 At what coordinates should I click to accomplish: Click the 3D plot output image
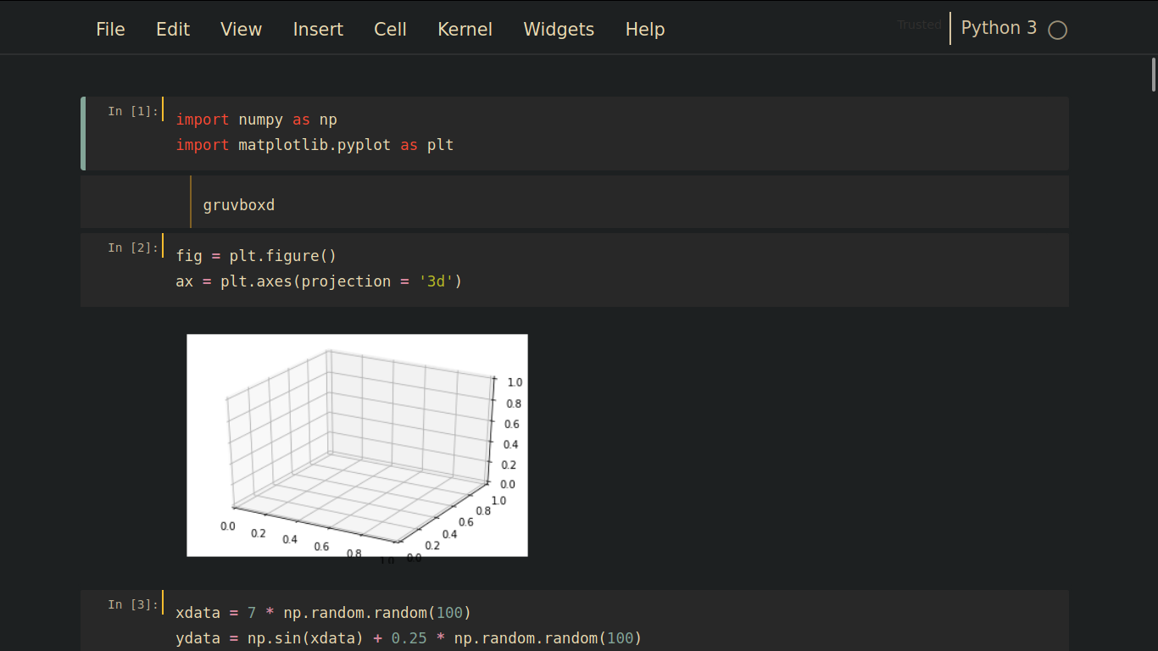pyautogui.click(x=356, y=445)
